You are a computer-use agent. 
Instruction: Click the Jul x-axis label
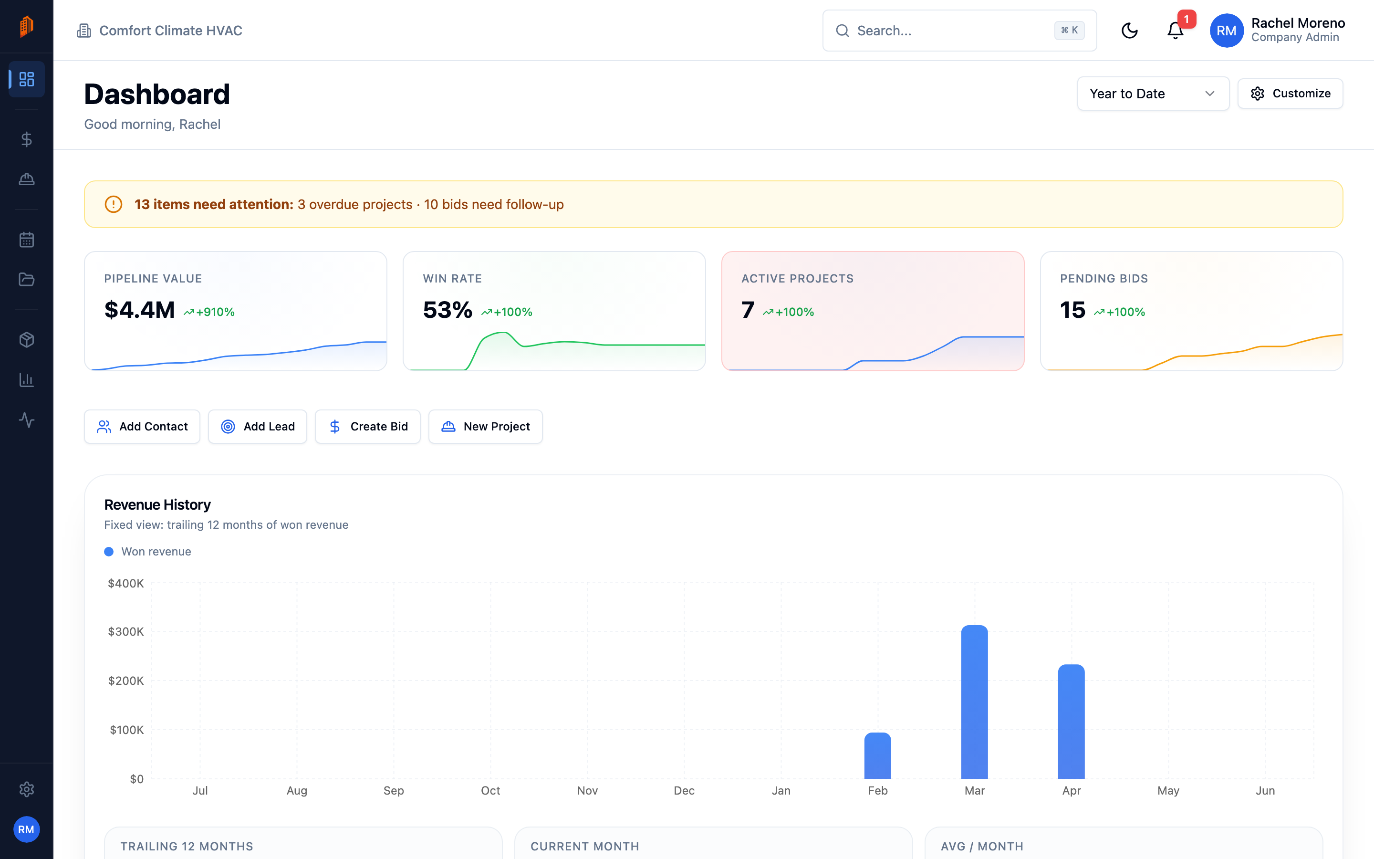(200, 791)
